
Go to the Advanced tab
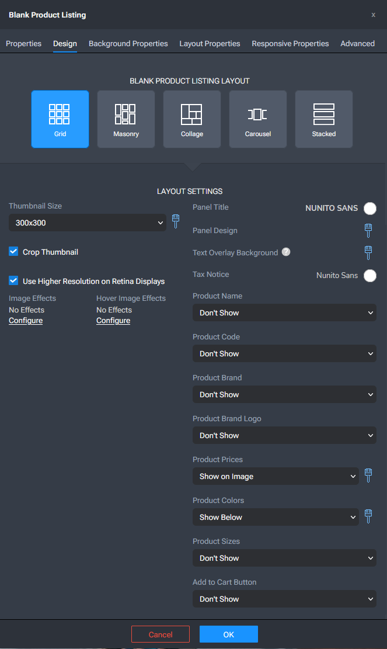[x=358, y=43]
